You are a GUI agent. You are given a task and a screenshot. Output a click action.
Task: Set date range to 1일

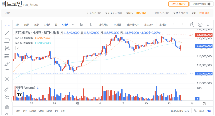click(x=63, y=111)
